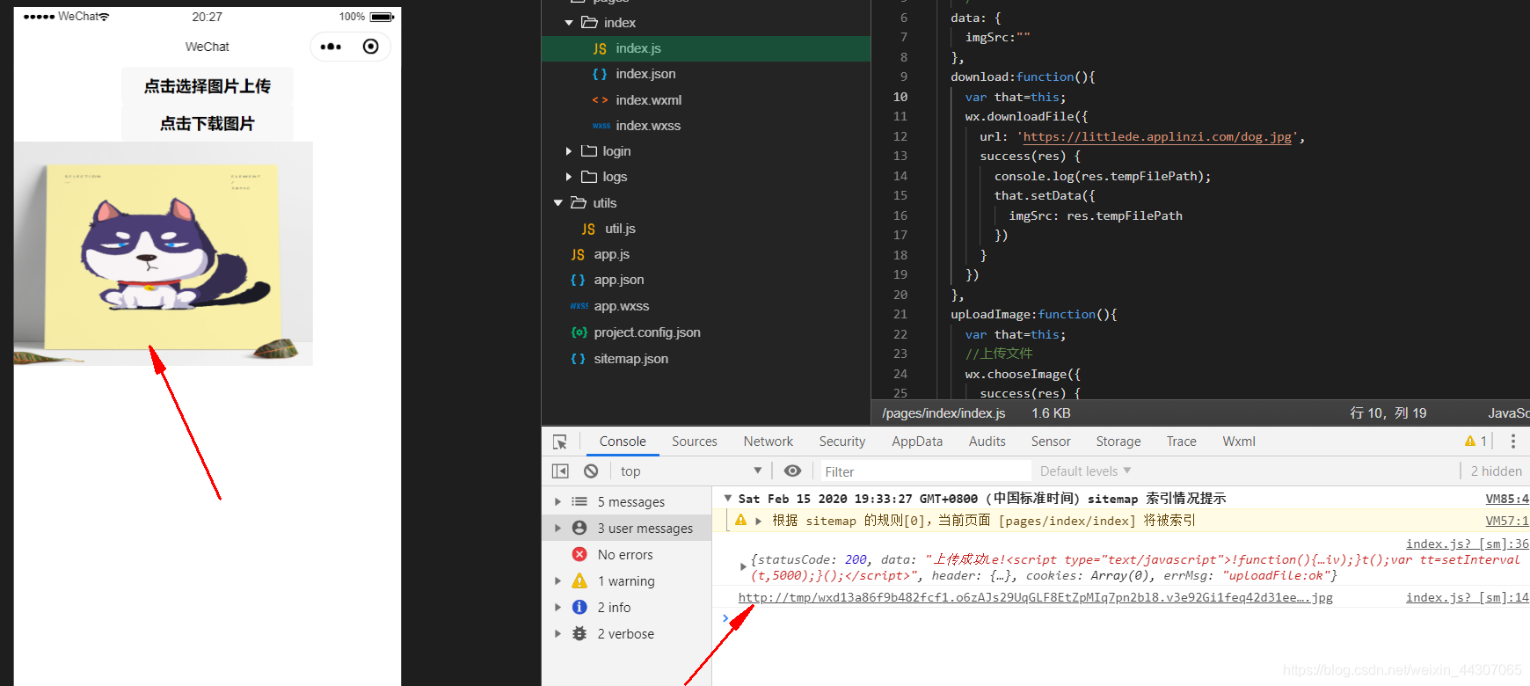Viewport: 1530px width, 686px height.
Task: Expand the statusCode object log entry
Action: (743, 567)
